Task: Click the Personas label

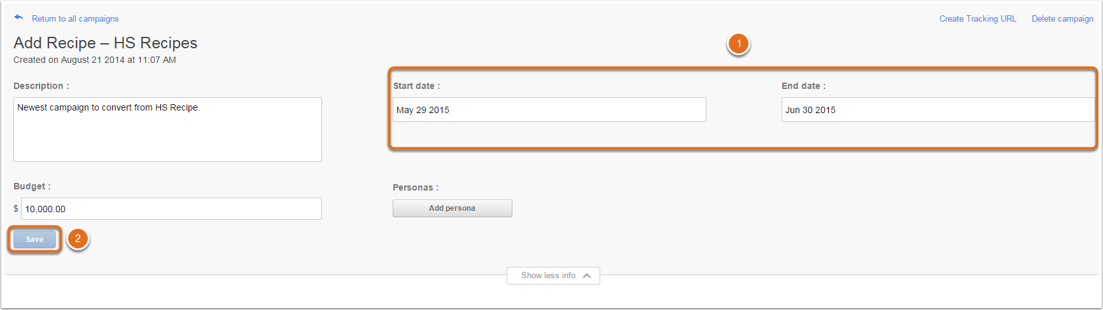Action: coord(416,187)
